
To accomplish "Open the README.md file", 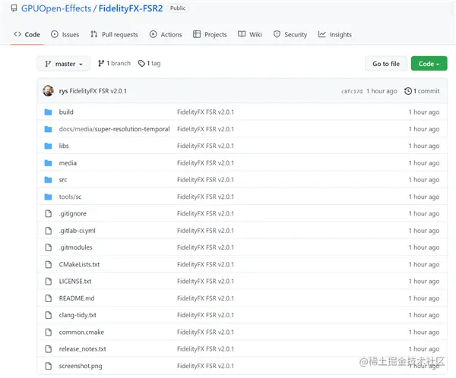I will click(x=77, y=298).
